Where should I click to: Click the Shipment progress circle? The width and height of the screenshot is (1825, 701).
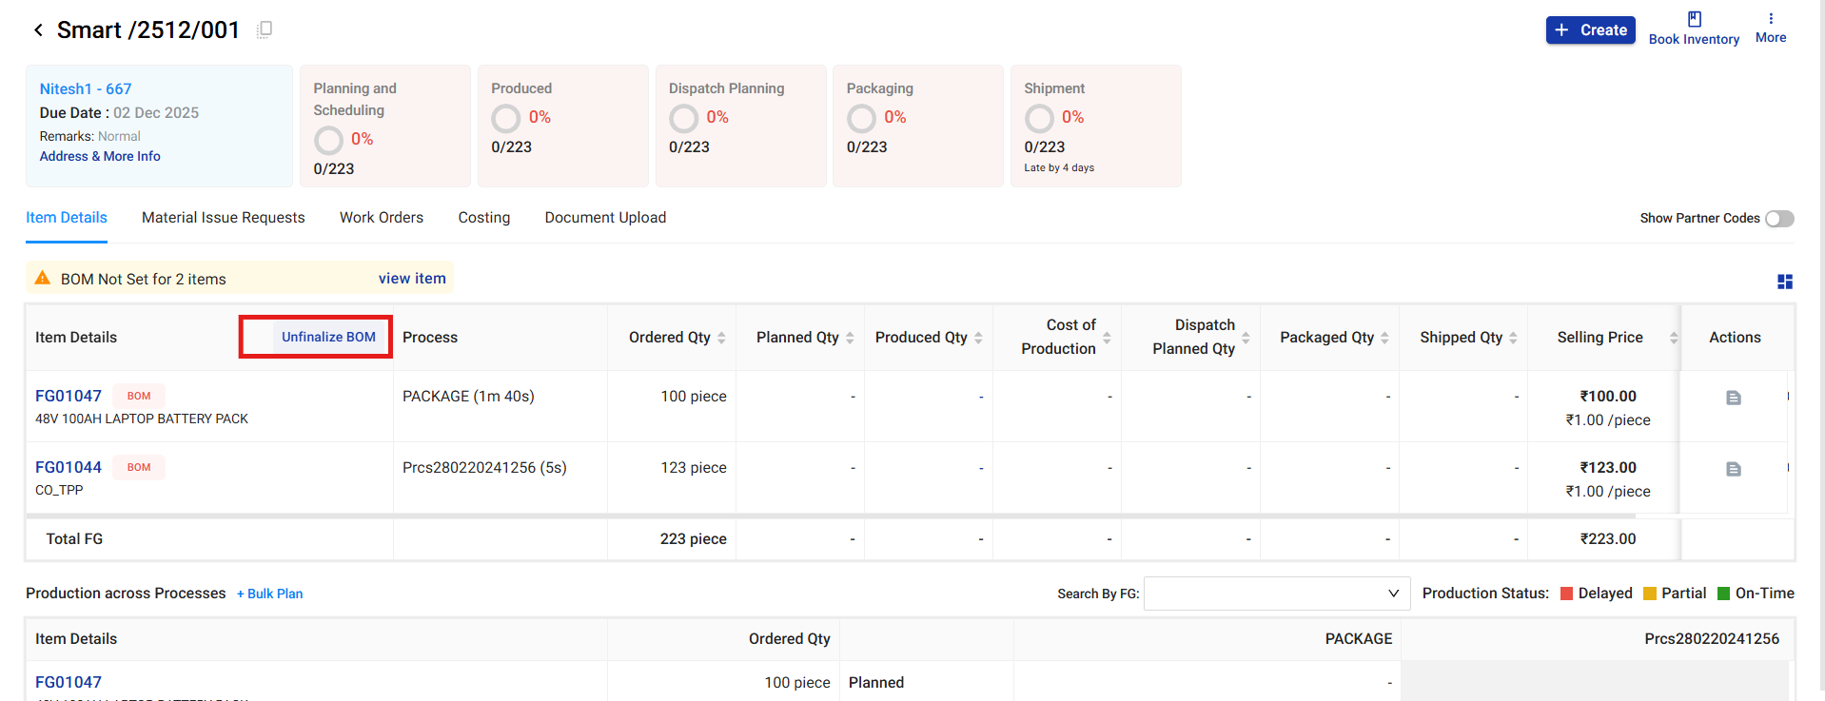(1039, 118)
